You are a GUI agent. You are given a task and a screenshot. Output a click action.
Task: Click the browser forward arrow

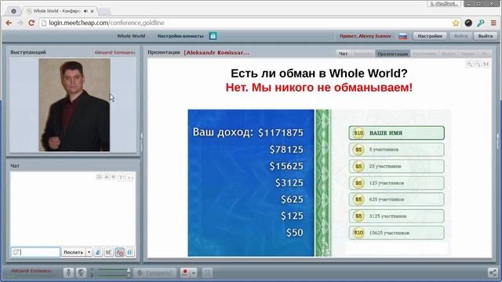[x=20, y=23]
